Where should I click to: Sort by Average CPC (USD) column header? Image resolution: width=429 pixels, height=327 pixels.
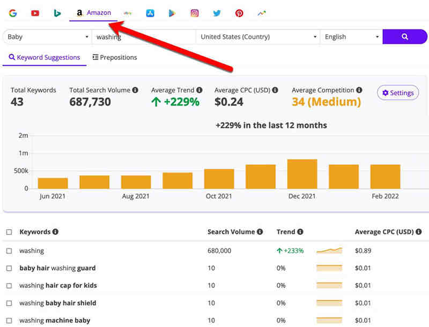[384, 232]
